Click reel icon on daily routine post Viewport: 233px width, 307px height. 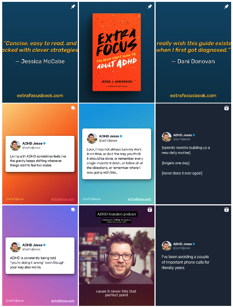pyautogui.click(x=226, y=108)
